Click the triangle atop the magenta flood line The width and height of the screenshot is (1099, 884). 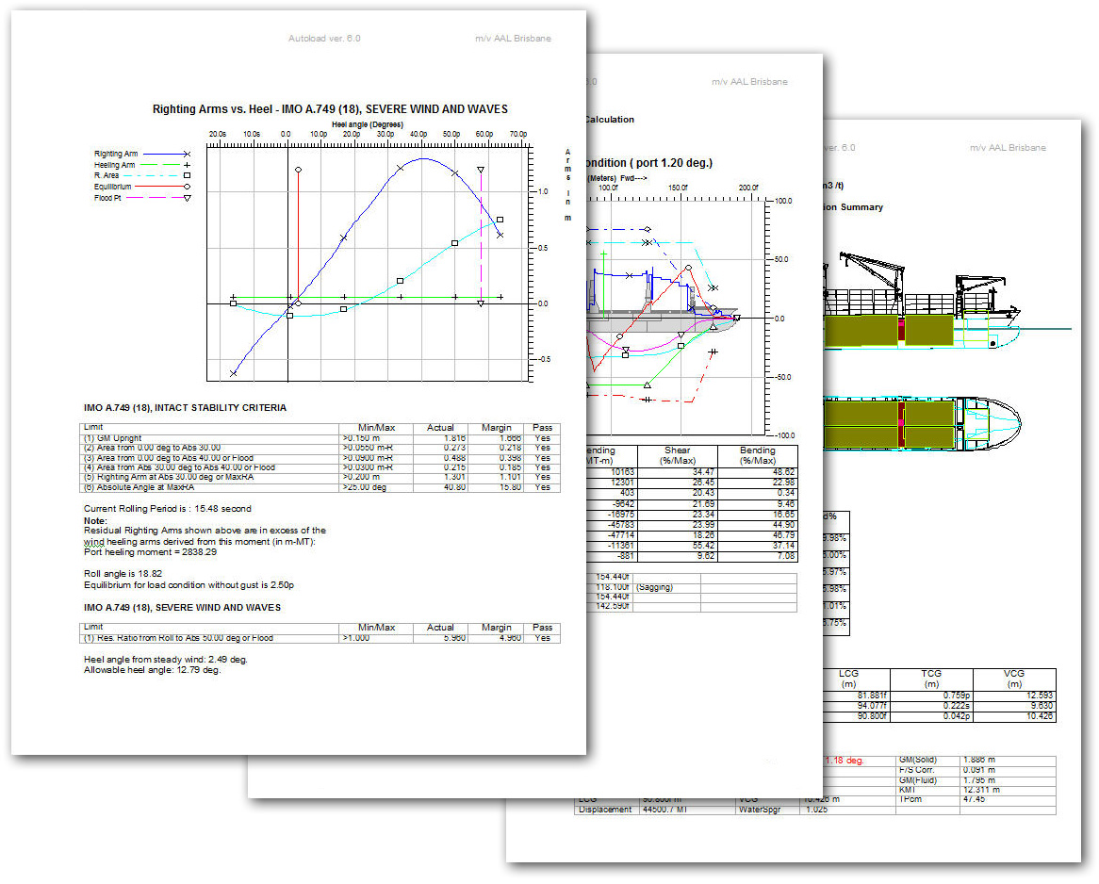[481, 171]
